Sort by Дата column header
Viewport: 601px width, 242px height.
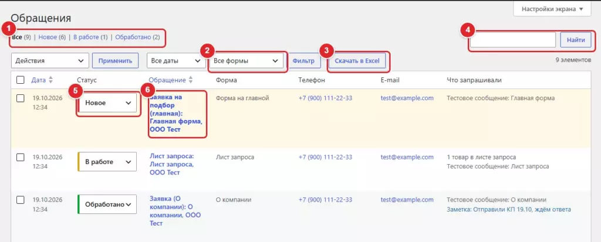tap(38, 80)
